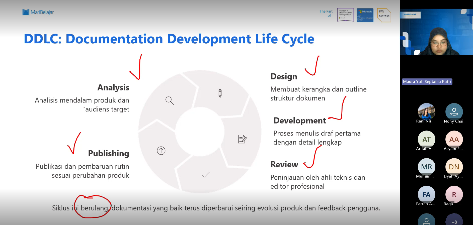Click the Microsoft Education Global Training Partner badge
The image size is (473, 225).
tap(345, 15)
